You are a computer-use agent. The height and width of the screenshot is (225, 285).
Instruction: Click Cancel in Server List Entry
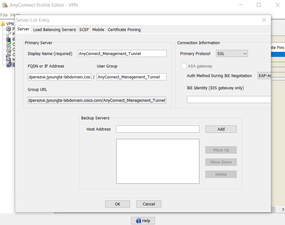click(x=149, y=204)
